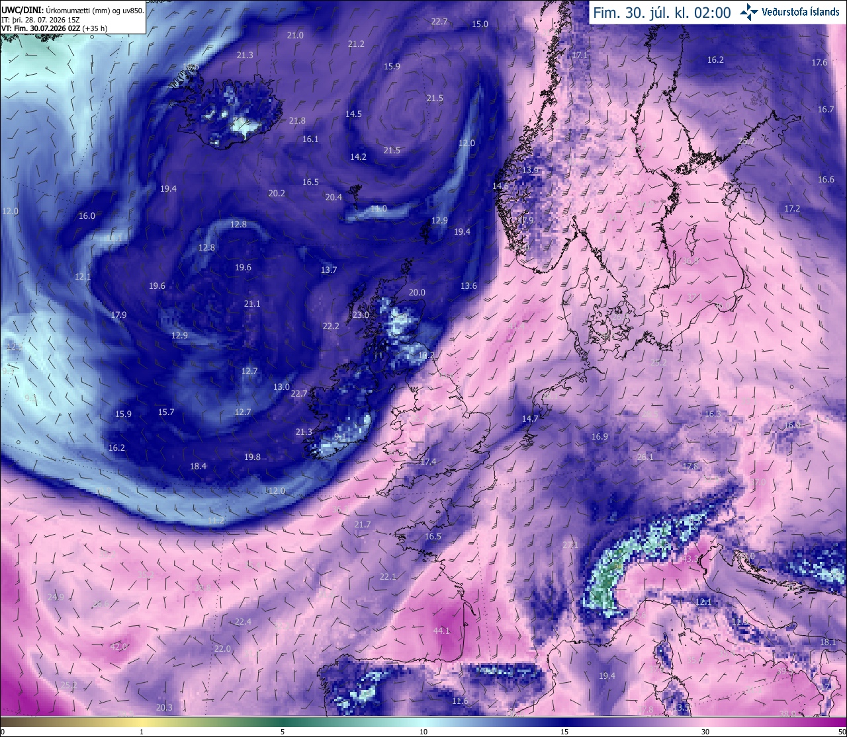Click the 17.4 label over Wales

[x=428, y=462]
